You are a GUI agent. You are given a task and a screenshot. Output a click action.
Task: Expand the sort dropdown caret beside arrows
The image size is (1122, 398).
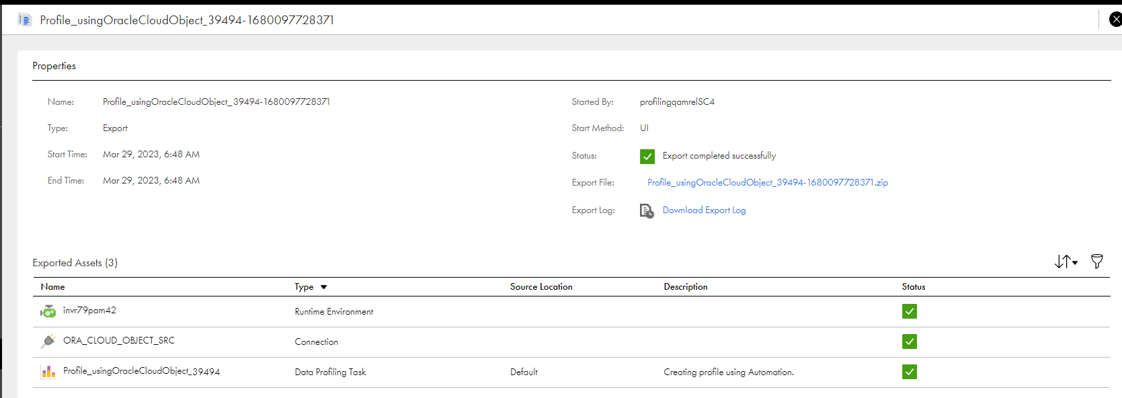click(x=1075, y=263)
